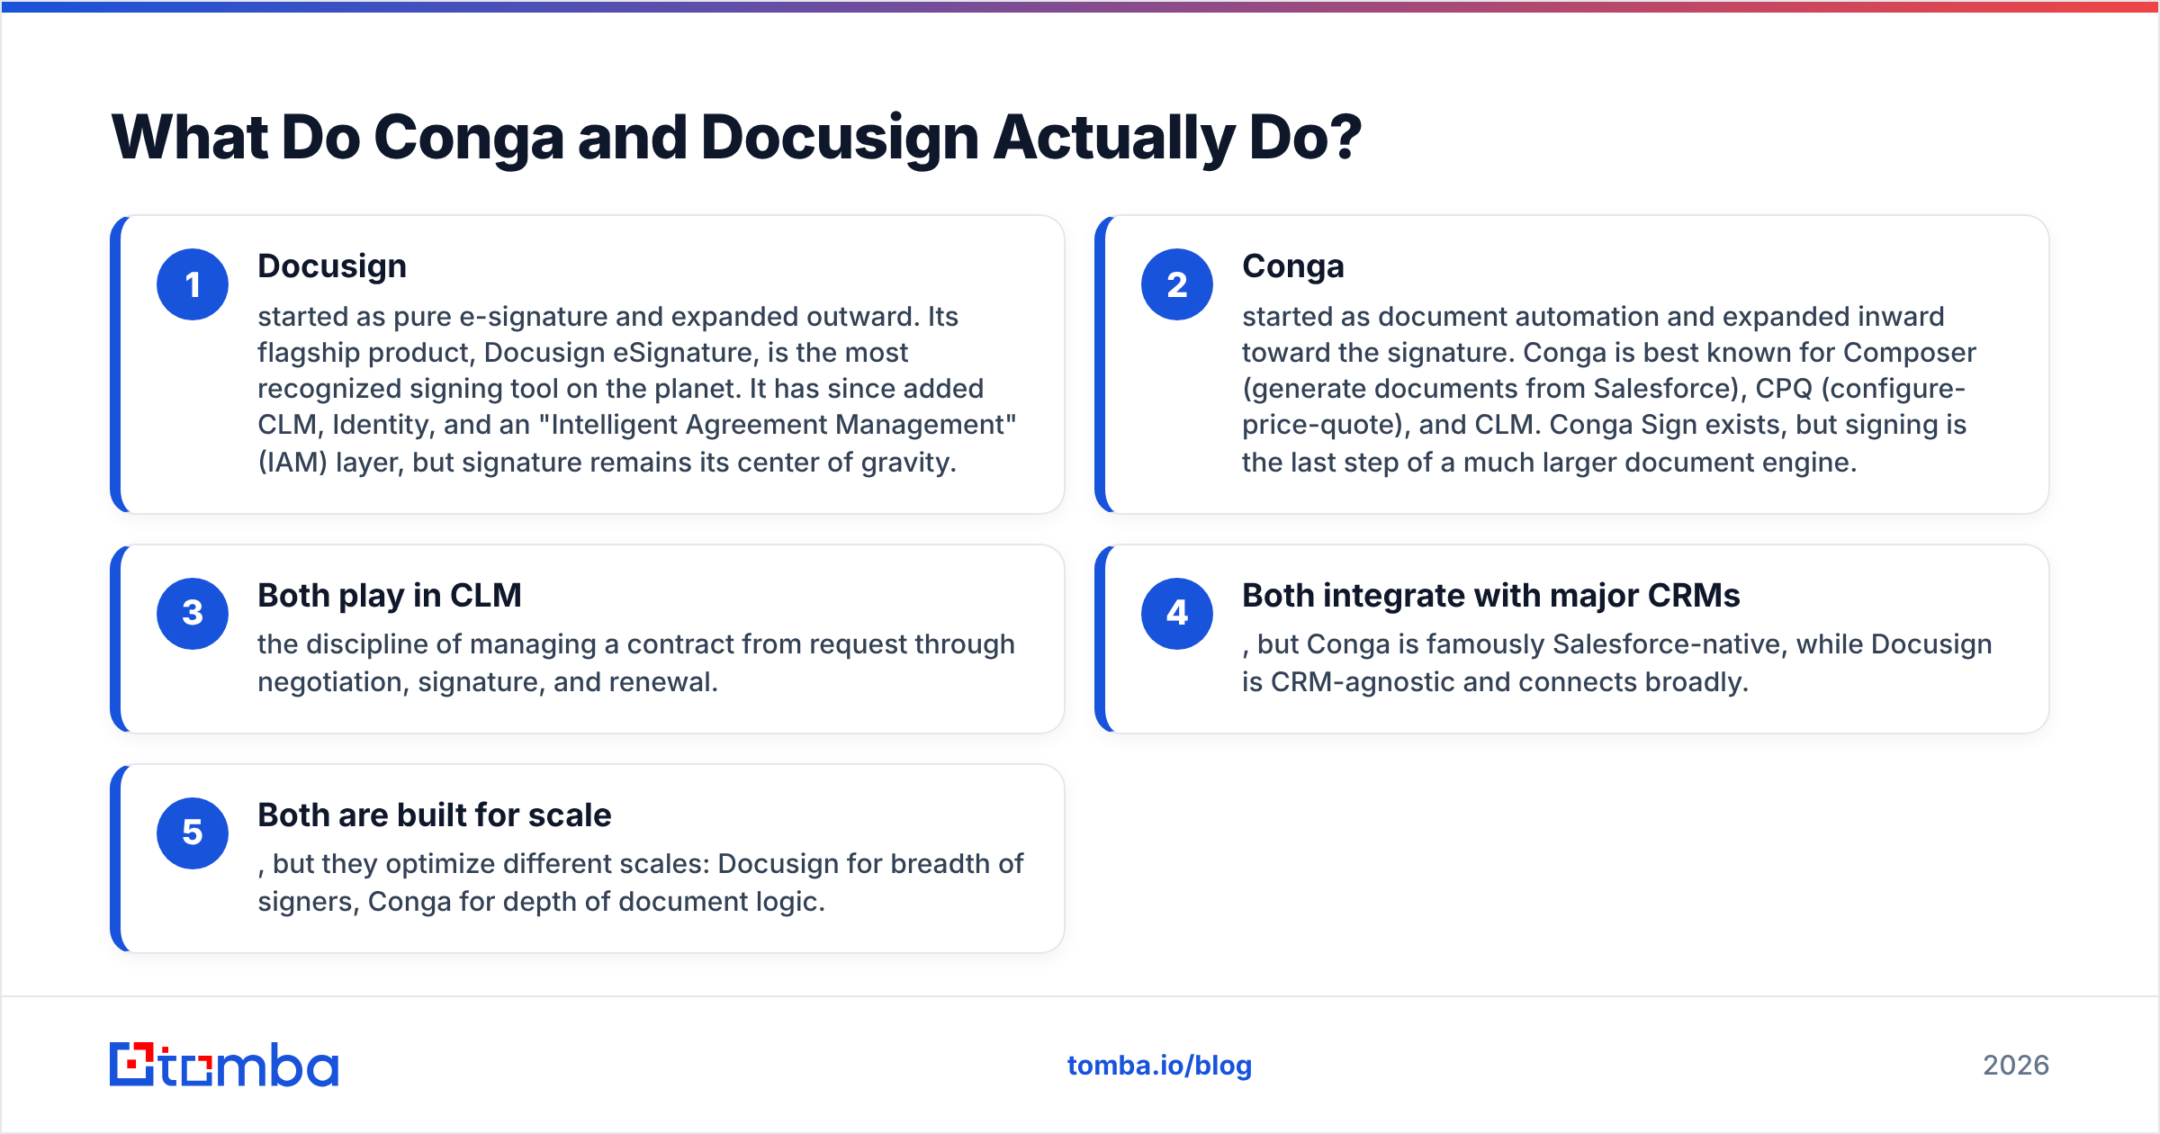This screenshot has width=2160, height=1134.
Task: Click the number 4 circle badge
Action: [x=1177, y=613]
